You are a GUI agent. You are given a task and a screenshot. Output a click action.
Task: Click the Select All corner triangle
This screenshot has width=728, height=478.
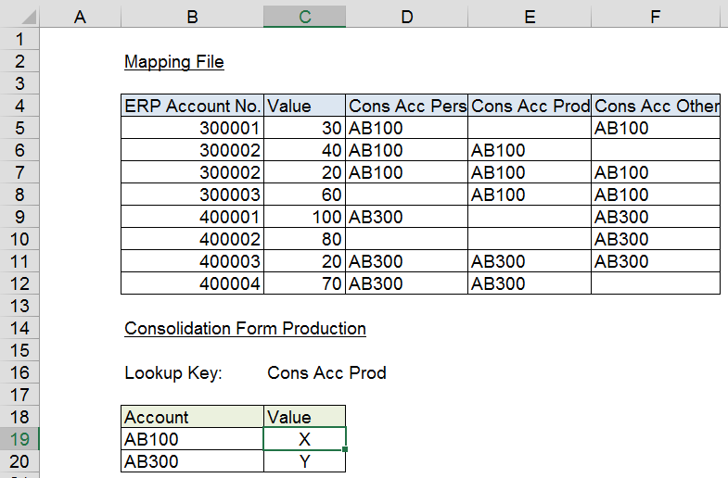tap(28, 18)
